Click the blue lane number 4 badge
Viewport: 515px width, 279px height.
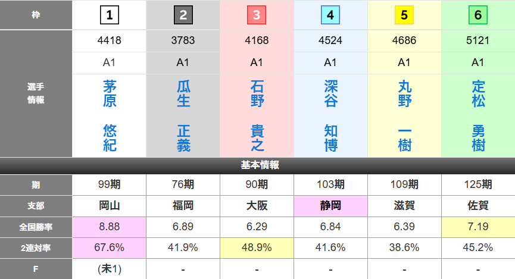(x=330, y=15)
